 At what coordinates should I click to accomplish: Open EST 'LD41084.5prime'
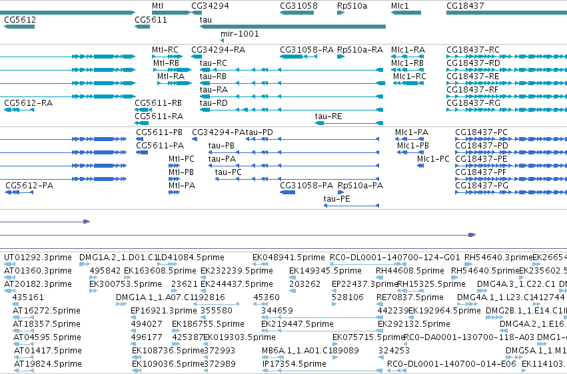(191, 258)
